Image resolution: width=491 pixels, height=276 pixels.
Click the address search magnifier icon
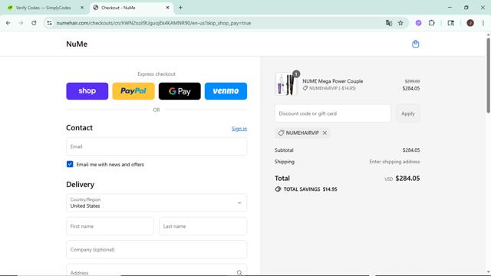coord(239,273)
